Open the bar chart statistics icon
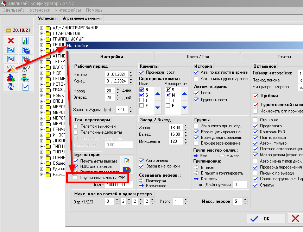 point(25,41)
